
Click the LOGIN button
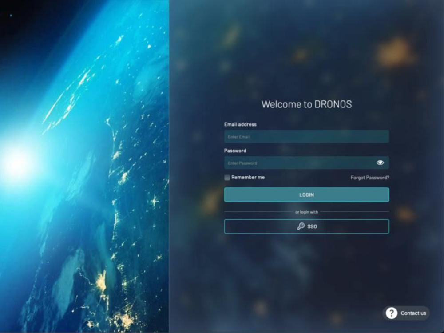click(306, 195)
